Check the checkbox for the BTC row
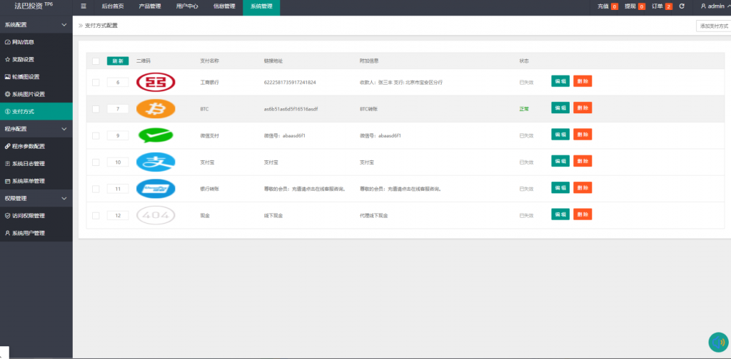Viewport: 731px width, 359px height. tap(96, 109)
